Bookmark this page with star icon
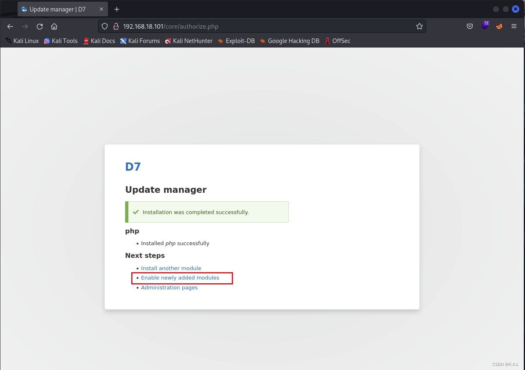 coord(419,26)
